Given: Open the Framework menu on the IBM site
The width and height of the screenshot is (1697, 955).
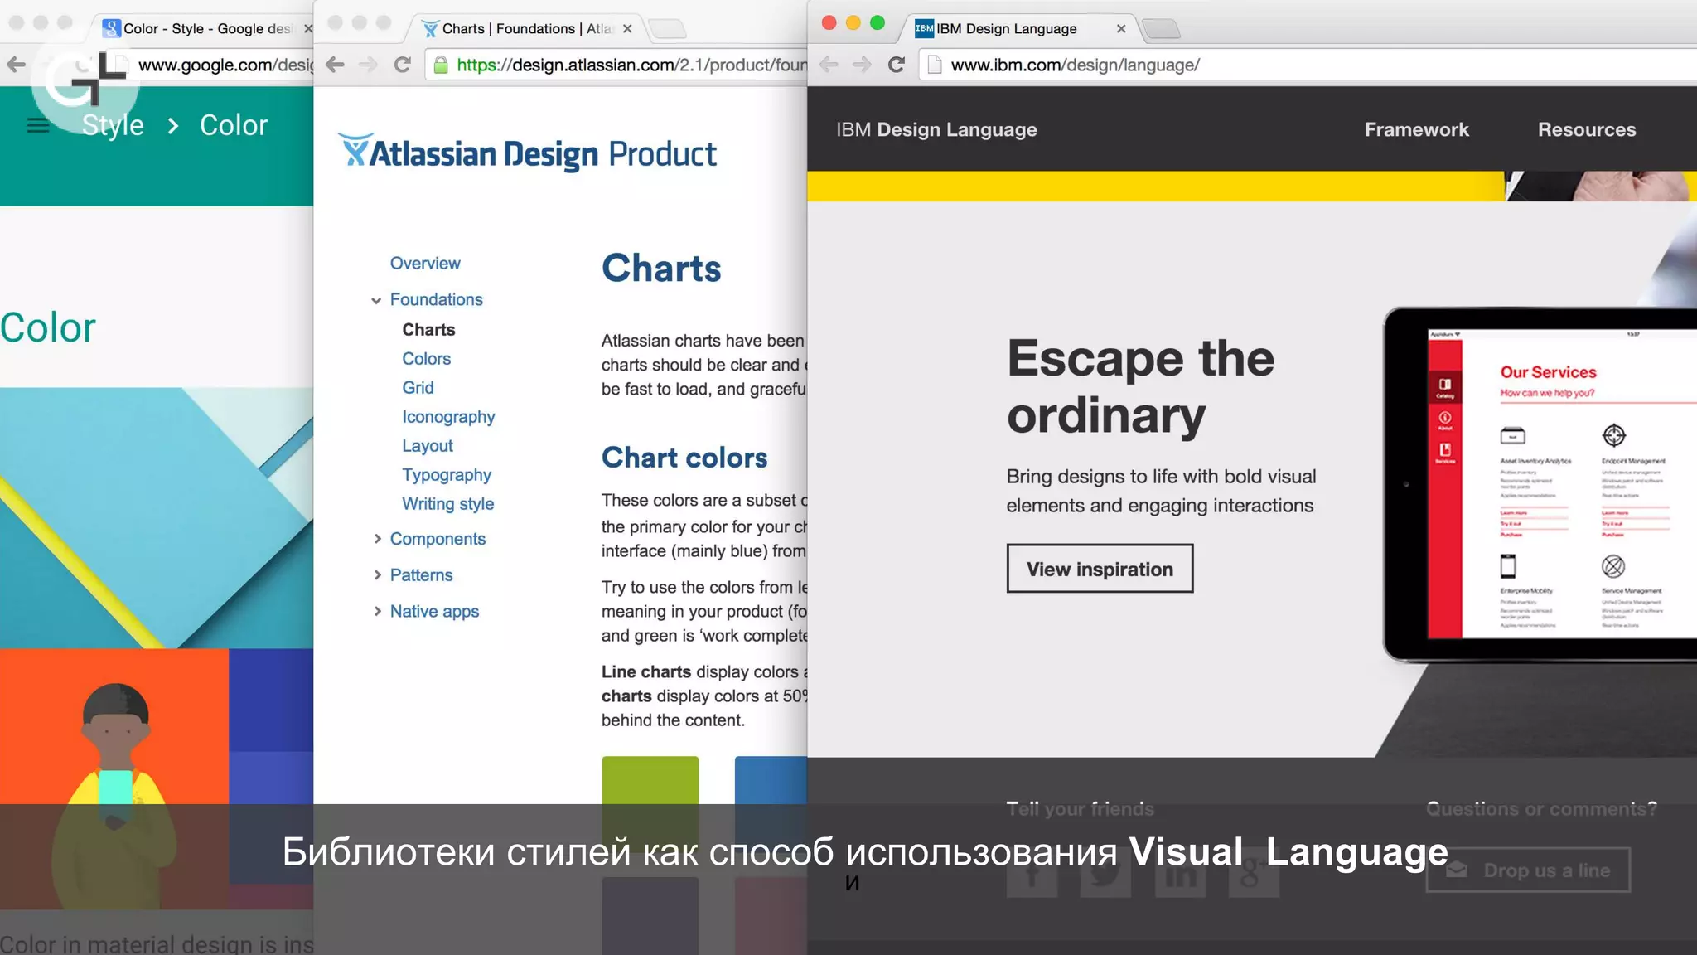Looking at the screenshot, I should [x=1416, y=129].
